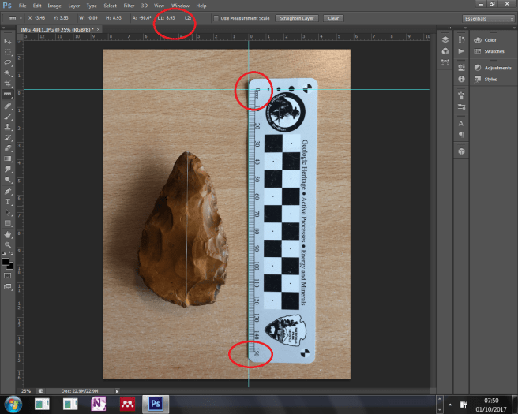Select the Horizontal Type tool
The image size is (518, 414).
8,201
